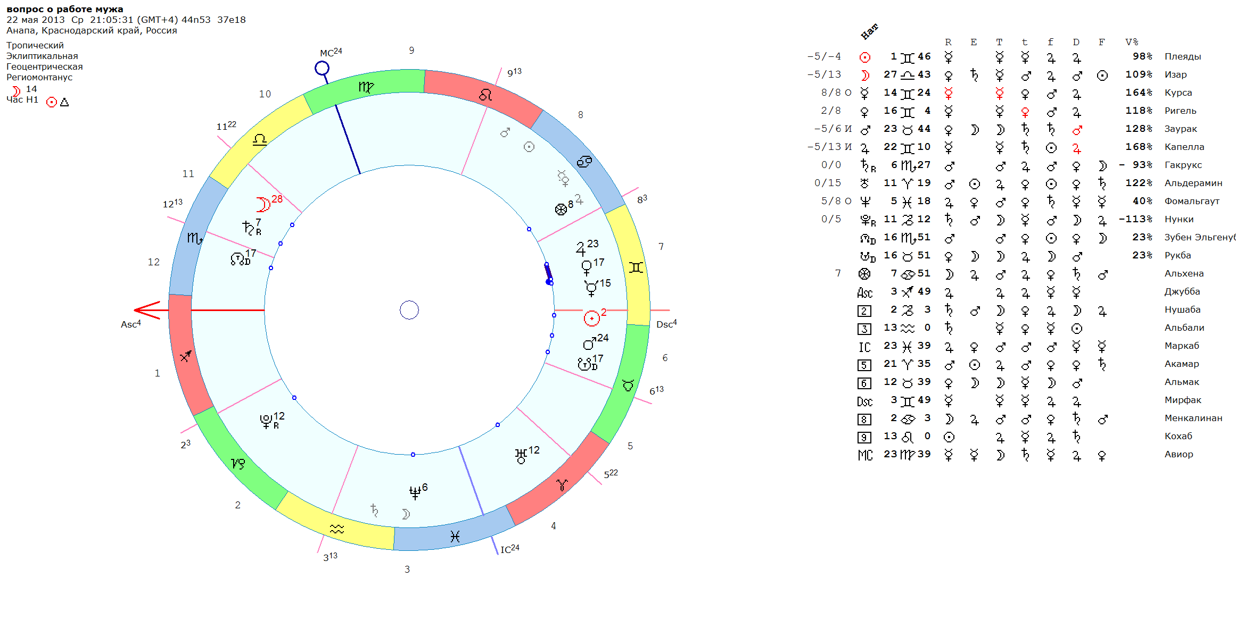This screenshot has width=1236, height=620.
Task: Click the Taurus sign on green segment
Action: click(x=628, y=385)
